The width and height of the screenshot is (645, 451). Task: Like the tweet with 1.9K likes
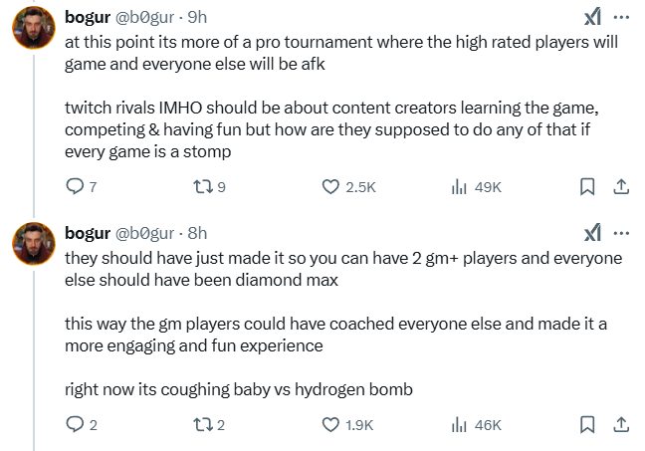(332, 425)
